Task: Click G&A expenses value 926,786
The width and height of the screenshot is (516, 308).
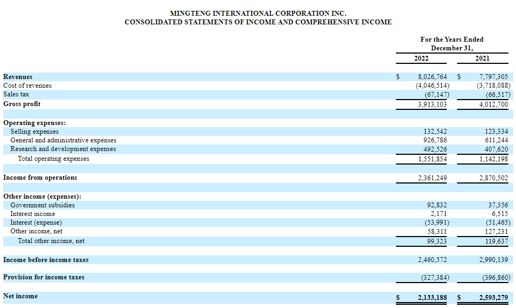Action: pyautogui.click(x=435, y=140)
